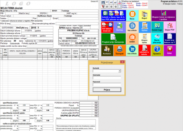Click customer PIB 100000100001
The width and height of the screenshot is (183, 131).
[72, 38]
